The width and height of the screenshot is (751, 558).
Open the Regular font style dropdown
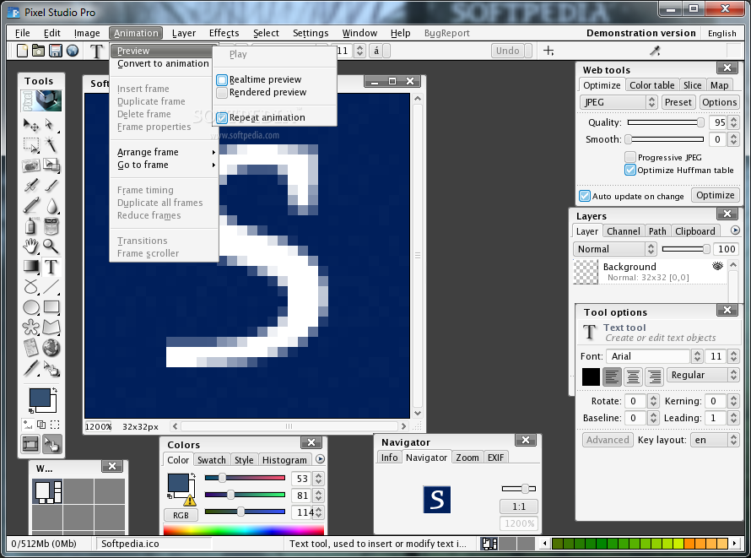[703, 375]
